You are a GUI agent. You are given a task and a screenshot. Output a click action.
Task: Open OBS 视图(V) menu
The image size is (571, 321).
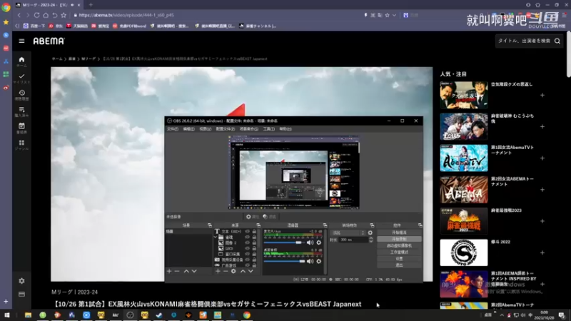coord(205,129)
